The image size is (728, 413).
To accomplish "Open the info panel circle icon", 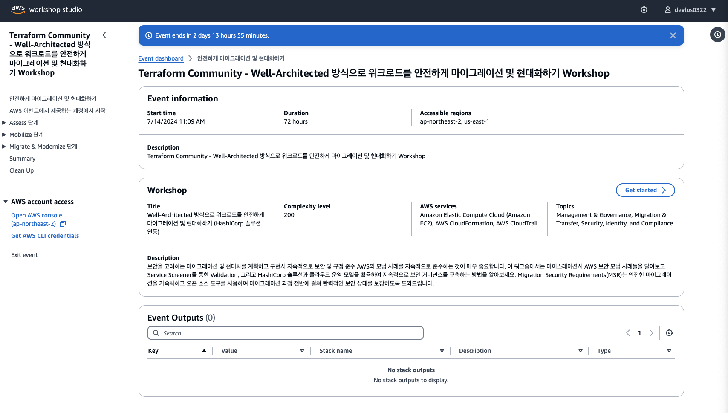I will [718, 35].
